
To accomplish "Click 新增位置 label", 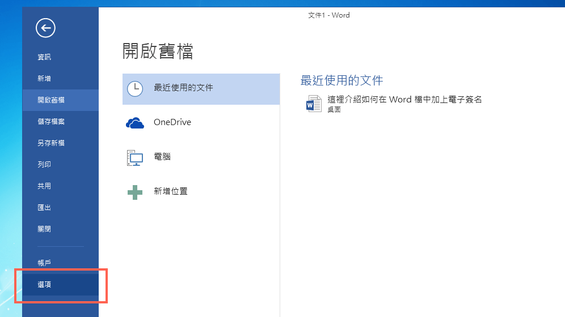I will coord(171,191).
